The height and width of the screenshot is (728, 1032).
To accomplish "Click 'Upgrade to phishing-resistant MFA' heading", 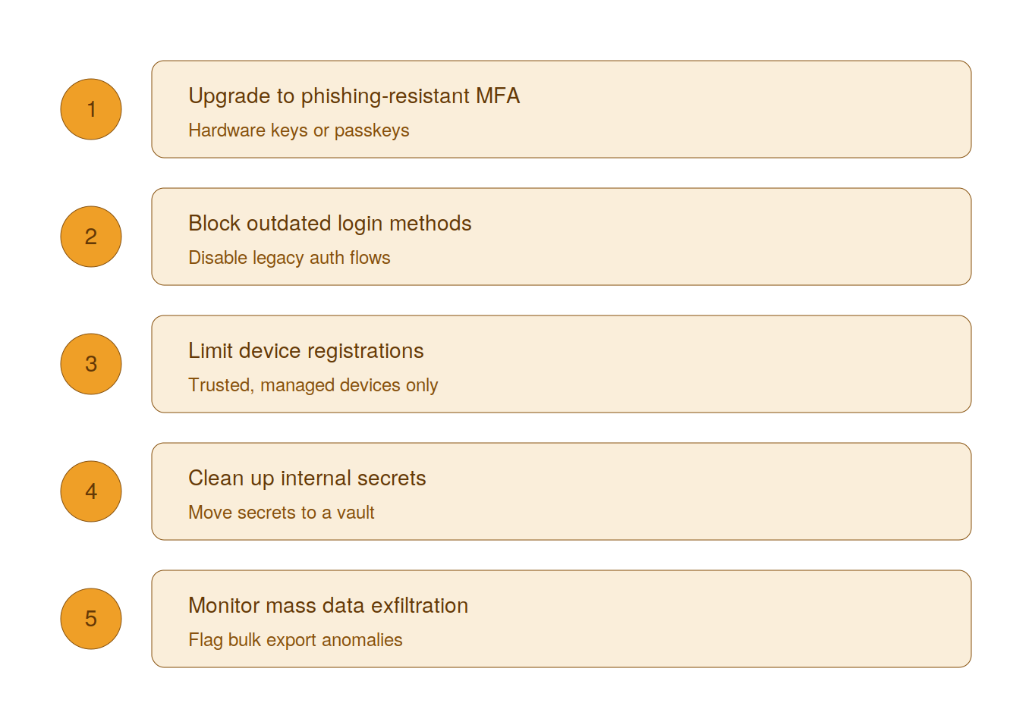I will pos(354,96).
